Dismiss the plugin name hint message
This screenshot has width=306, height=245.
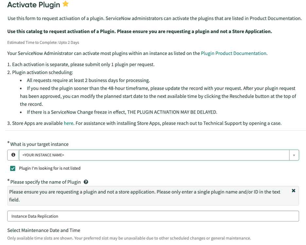[x=293, y=191]
